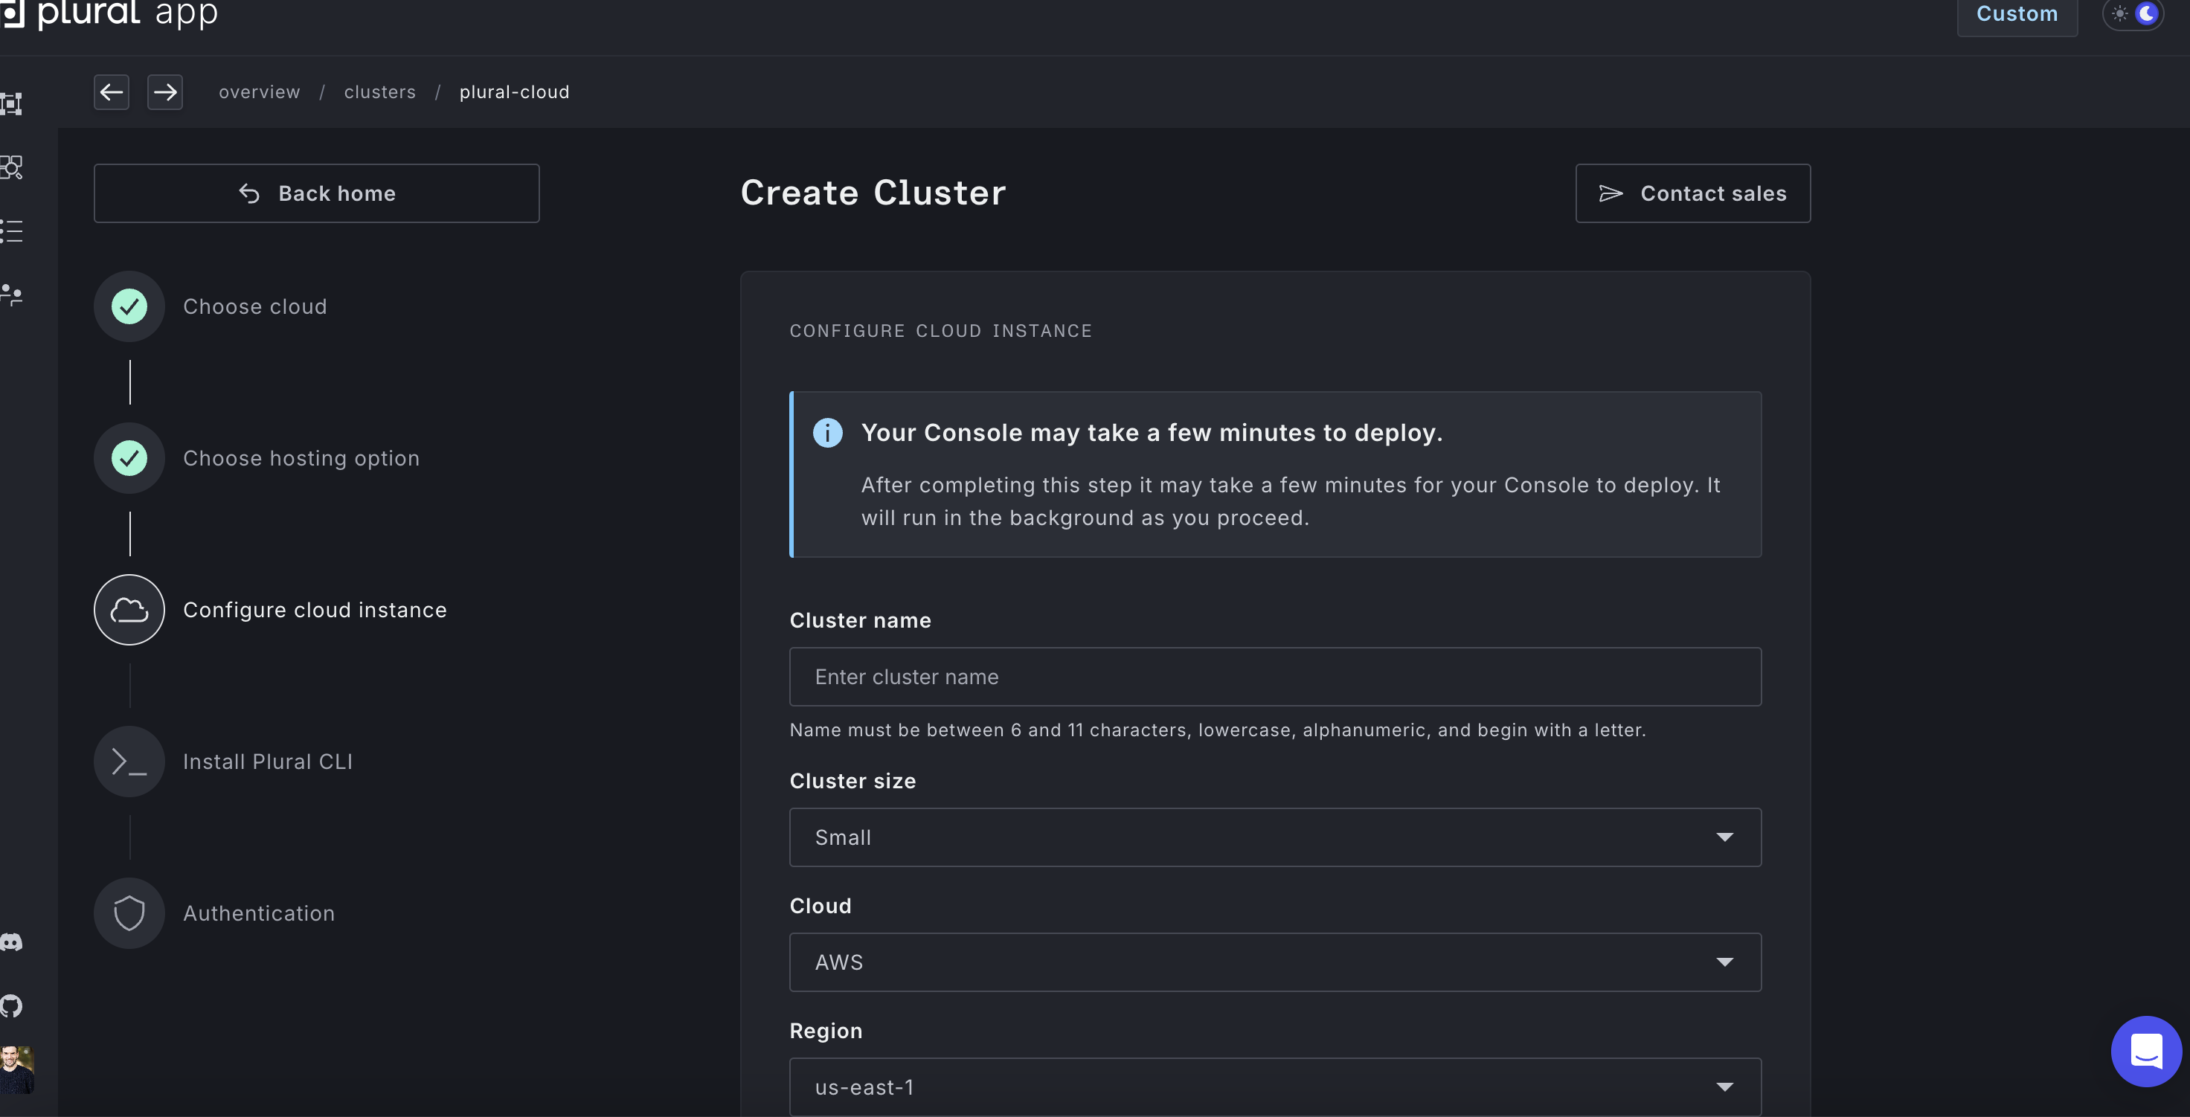Click the Authentication shield icon
The height and width of the screenshot is (1117, 2190).
[x=129, y=913]
